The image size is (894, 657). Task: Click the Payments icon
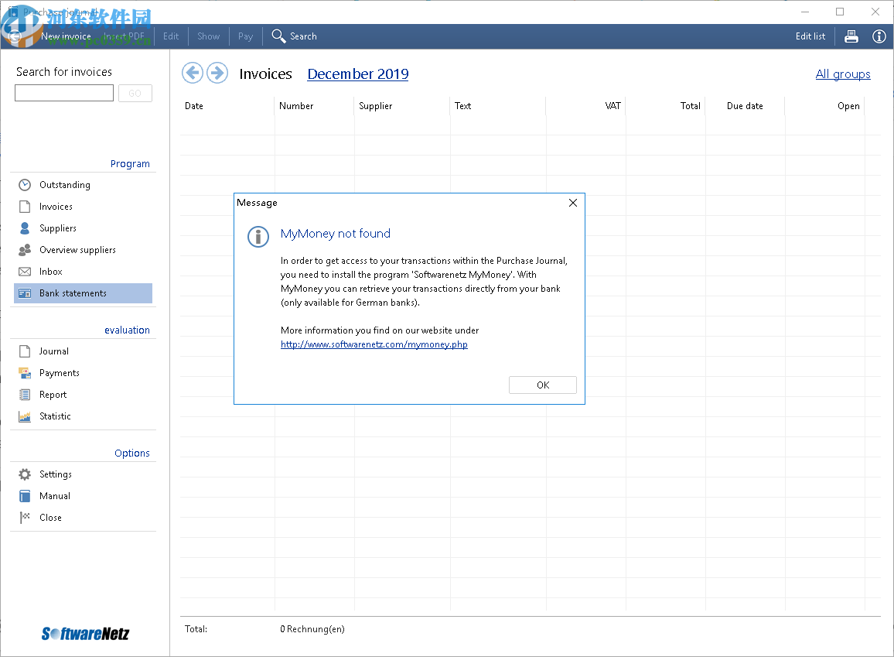tap(25, 373)
